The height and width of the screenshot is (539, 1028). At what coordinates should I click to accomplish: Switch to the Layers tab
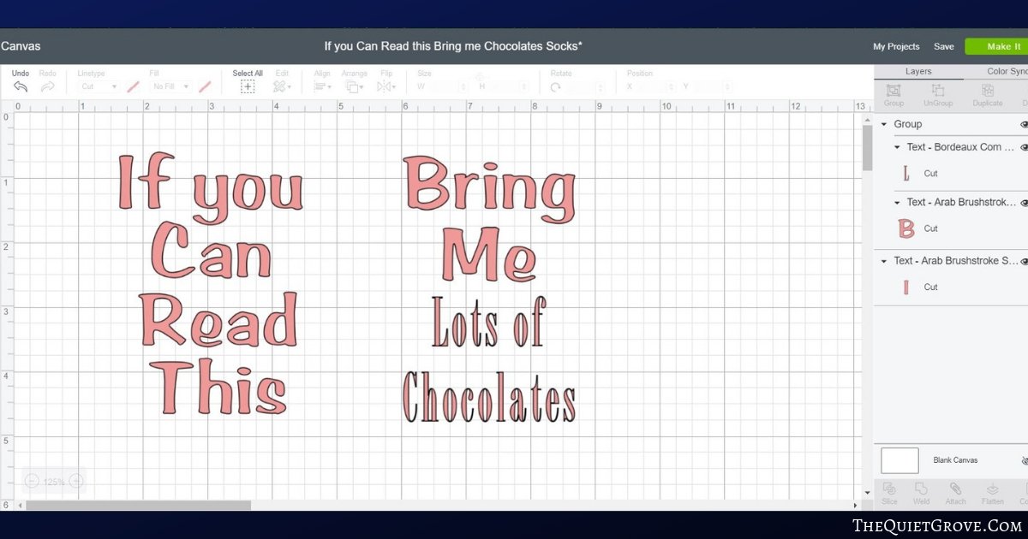918,72
